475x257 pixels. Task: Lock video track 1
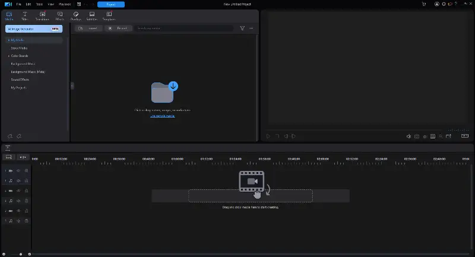point(26,171)
